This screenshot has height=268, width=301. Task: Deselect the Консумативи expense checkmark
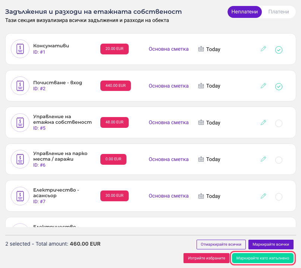pos(279,50)
